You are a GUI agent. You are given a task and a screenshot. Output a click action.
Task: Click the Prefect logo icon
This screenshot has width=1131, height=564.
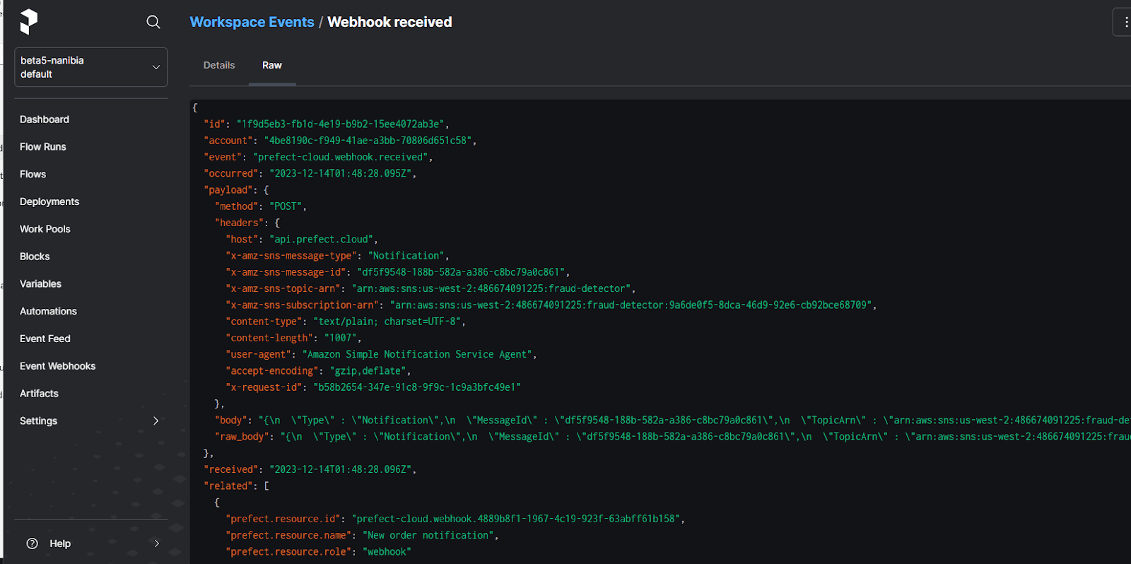pyautogui.click(x=28, y=22)
